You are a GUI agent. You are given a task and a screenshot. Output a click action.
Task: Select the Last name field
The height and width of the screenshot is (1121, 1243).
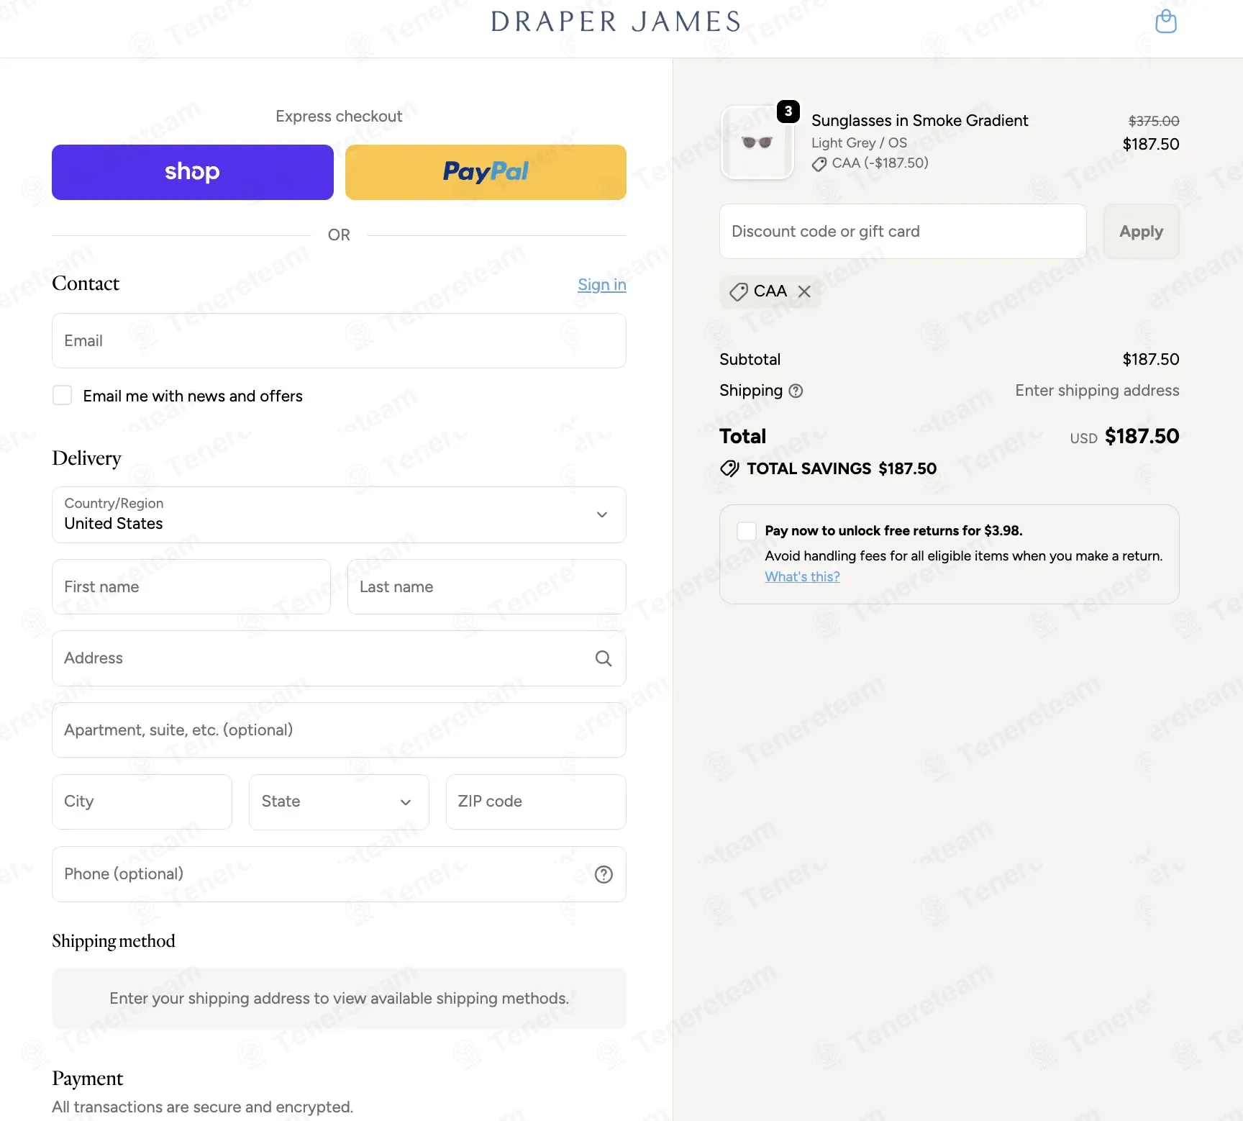pyautogui.click(x=487, y=587)
